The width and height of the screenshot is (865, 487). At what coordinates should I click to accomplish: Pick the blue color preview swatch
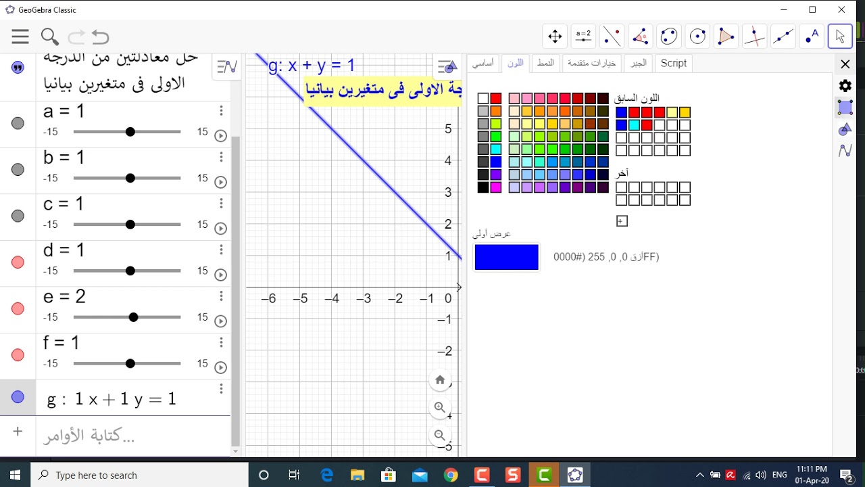pos(507,257)
